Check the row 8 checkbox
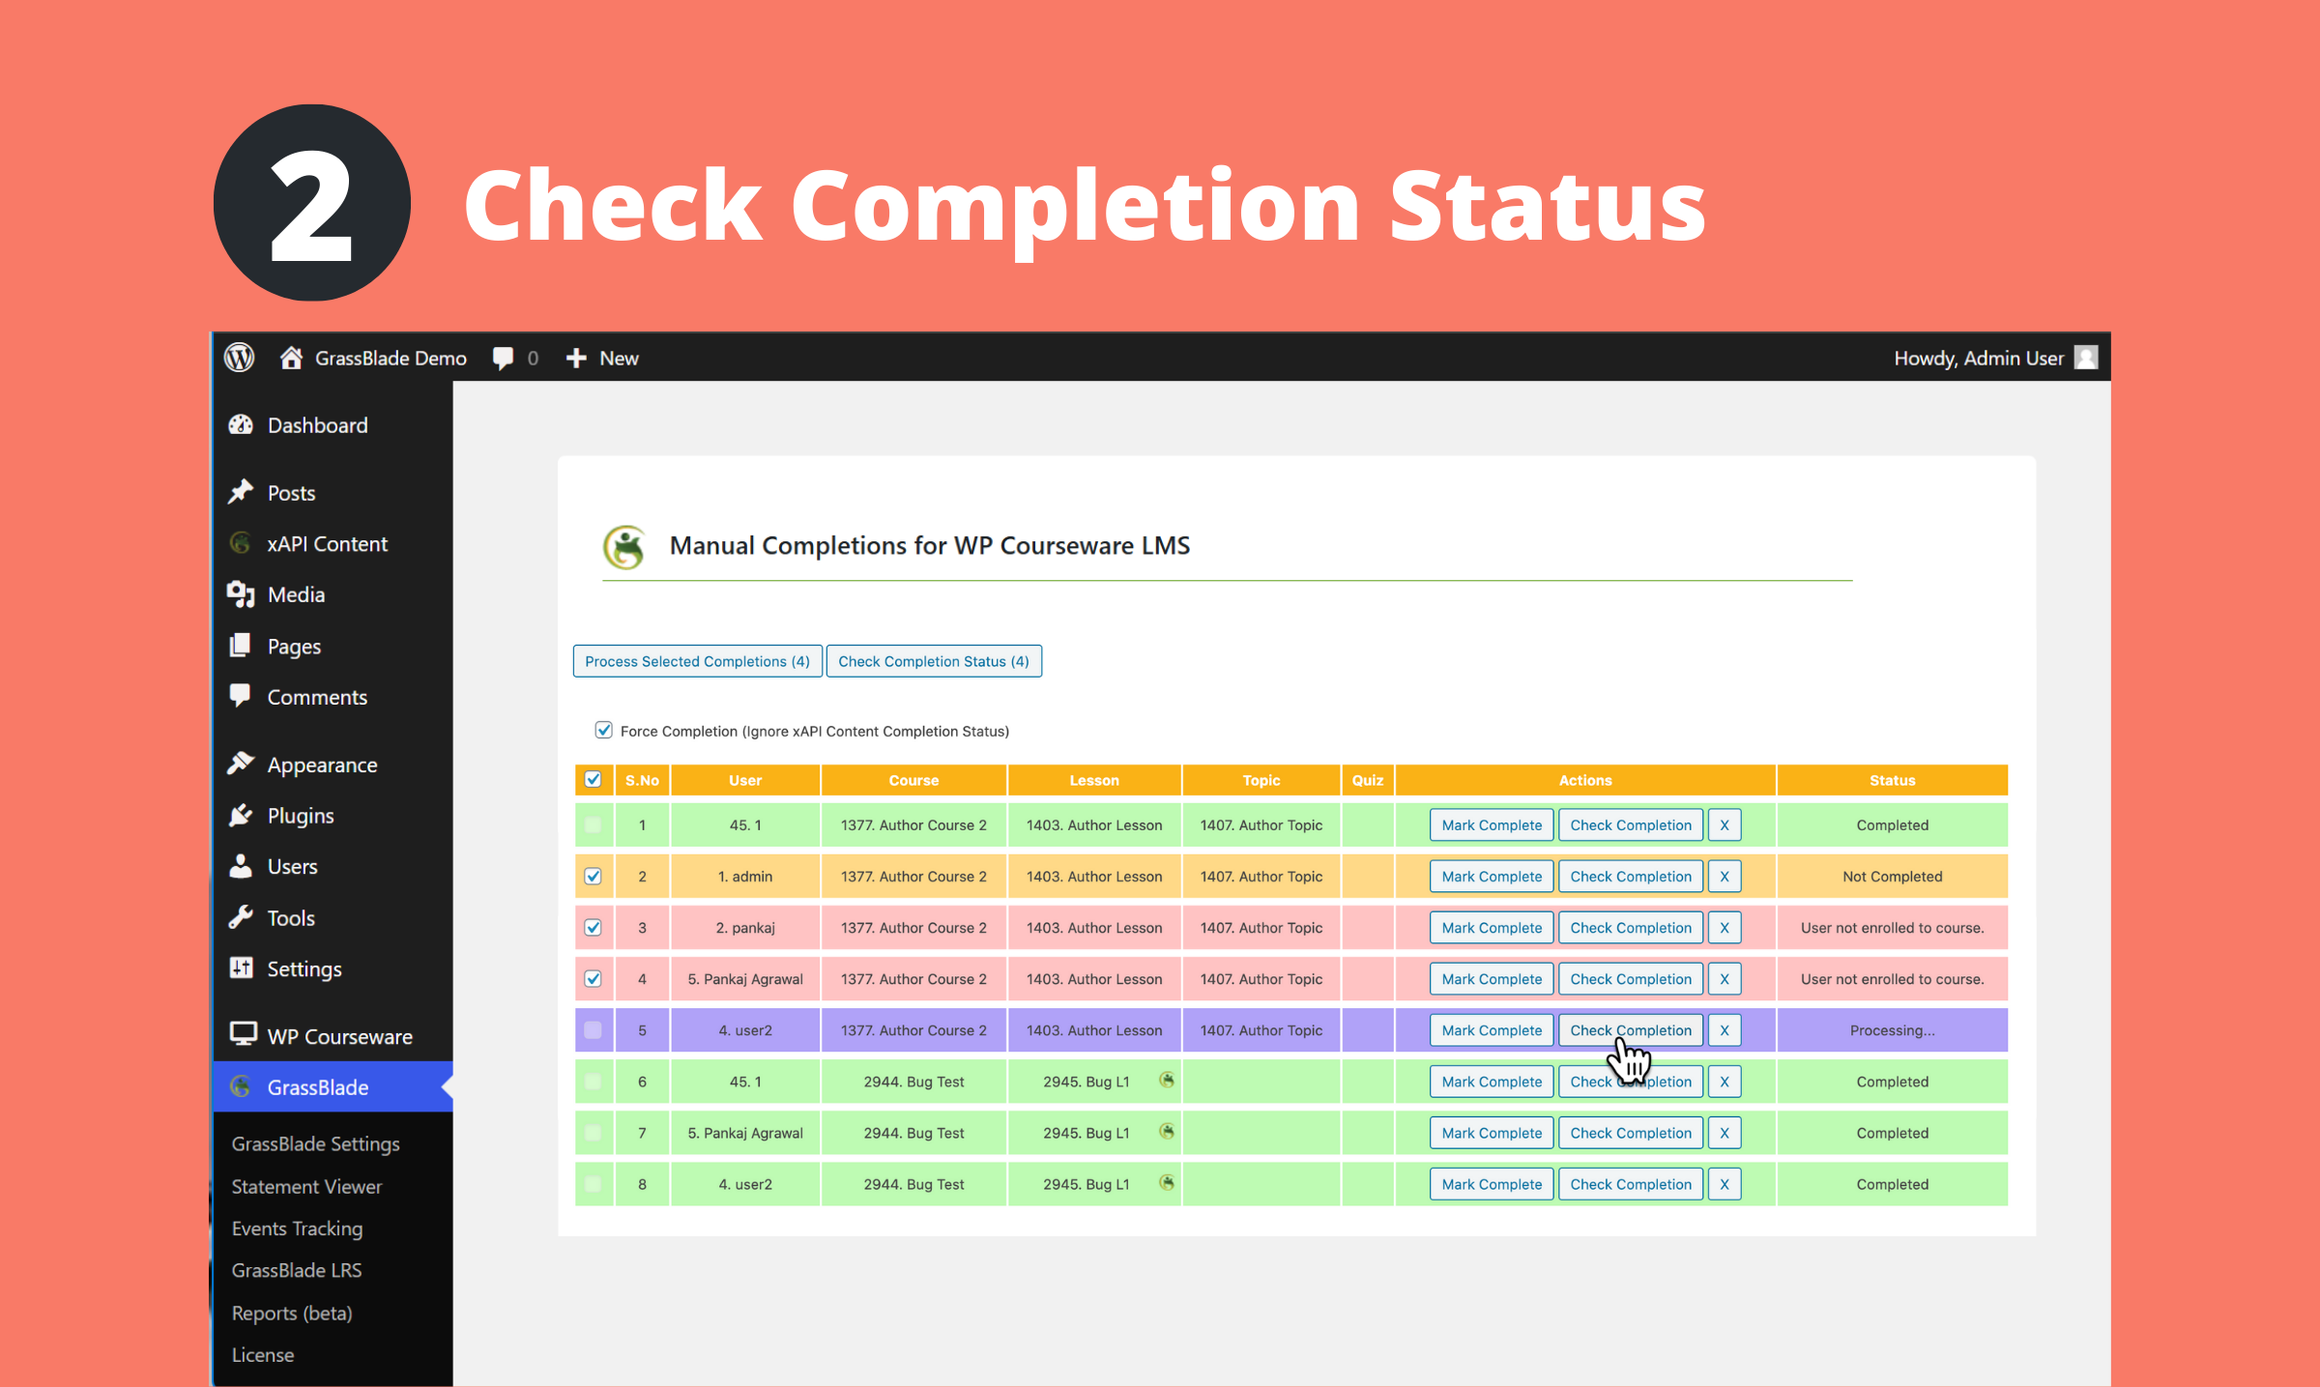Viewport: 2320px width, 1387px height. (594, 1184)
